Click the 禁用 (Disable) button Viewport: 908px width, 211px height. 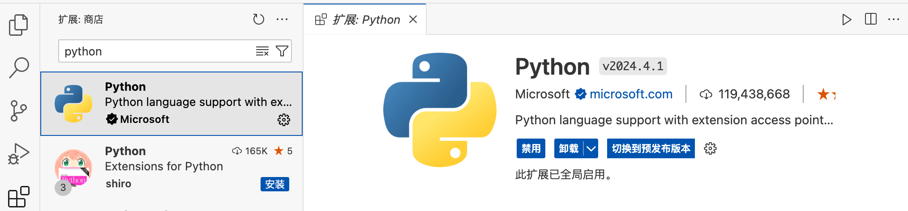[x=531, y=148]
